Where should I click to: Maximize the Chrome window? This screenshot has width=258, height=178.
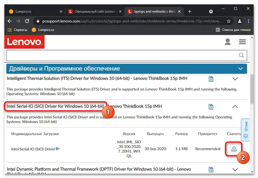[236, 8]
